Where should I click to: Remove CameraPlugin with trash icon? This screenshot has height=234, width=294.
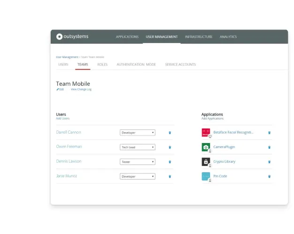(x=269, y=147)
